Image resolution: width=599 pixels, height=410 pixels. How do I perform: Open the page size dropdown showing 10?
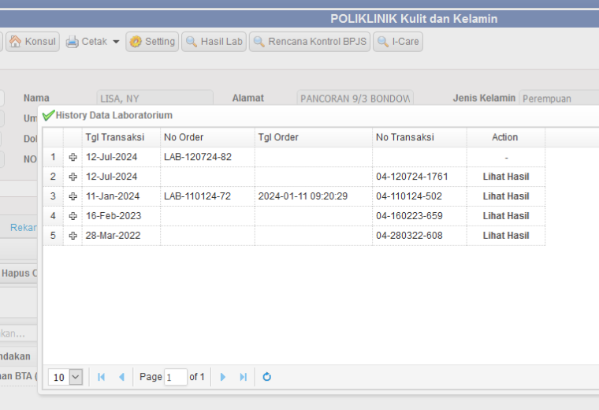pos(65,377)
